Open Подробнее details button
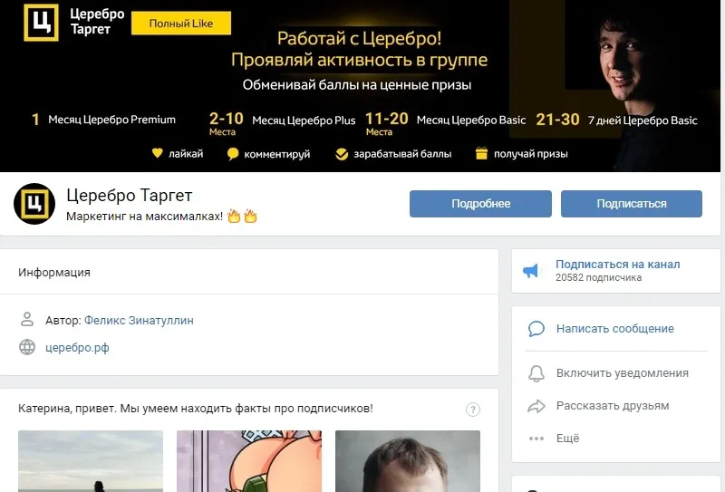 [x=480, y=204]
